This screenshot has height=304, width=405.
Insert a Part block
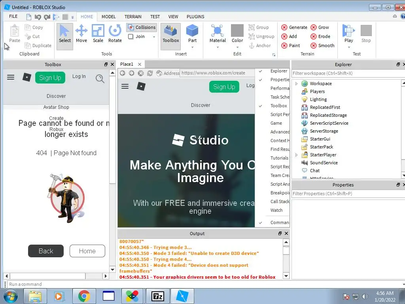(x=192, y=33)
